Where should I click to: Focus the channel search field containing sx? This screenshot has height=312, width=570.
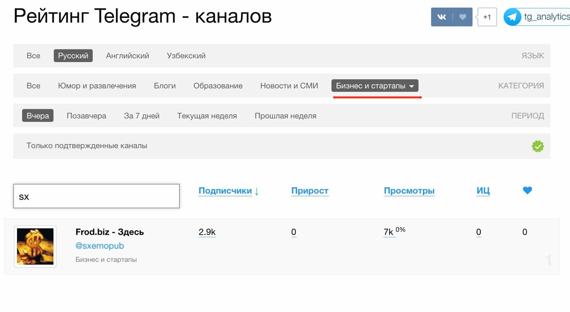point(96,196)
